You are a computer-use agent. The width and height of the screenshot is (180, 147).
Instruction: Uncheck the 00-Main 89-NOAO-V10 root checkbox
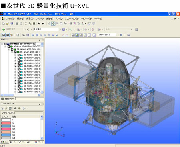(x=5, y=44)
